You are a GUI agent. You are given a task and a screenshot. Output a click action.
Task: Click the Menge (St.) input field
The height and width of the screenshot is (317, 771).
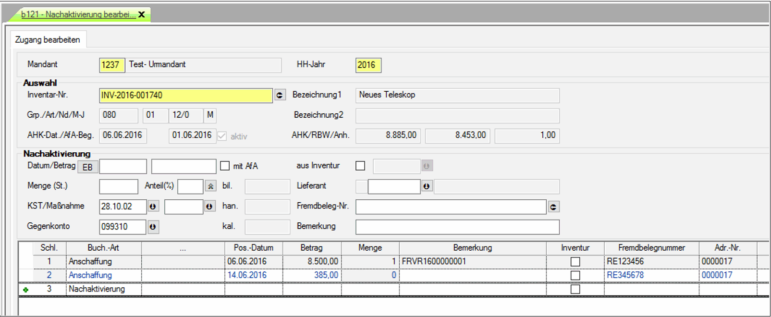[x=118, y=186]
